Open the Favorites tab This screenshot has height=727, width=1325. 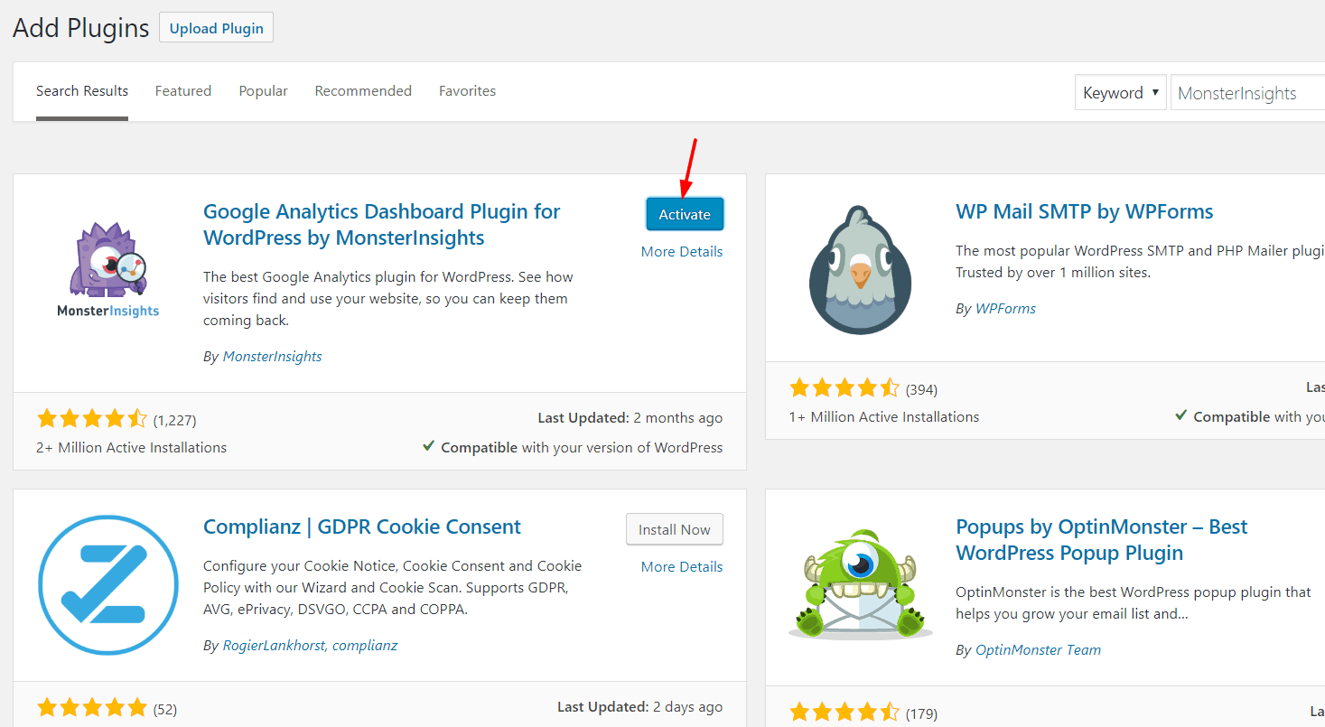[x=467, y=91]
